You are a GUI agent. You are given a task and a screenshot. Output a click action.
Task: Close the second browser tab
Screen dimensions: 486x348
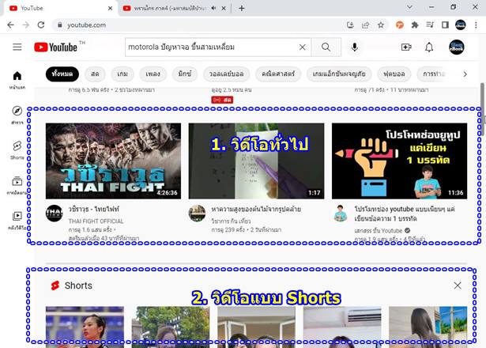point(224,9)
